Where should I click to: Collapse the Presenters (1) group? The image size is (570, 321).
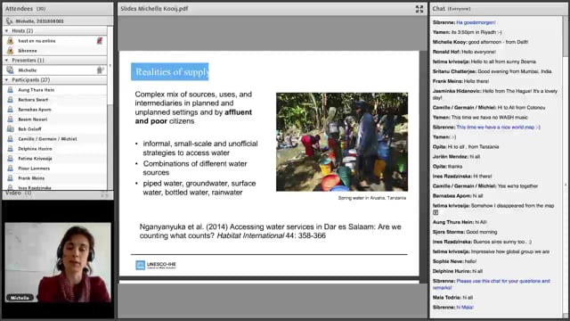click(x=6, y=60)
